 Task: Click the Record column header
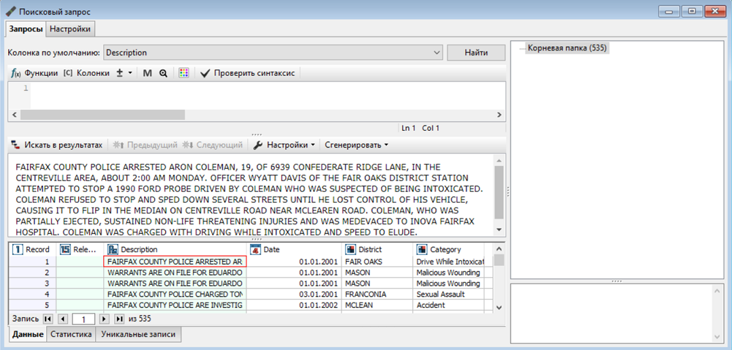pyautogui.click(x=33, y=250)
